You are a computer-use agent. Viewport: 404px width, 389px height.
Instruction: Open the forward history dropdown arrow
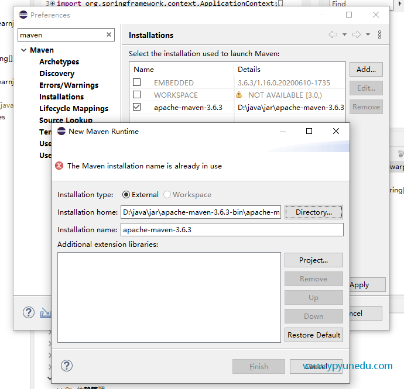pyautogui.click(x=368, y=35)
